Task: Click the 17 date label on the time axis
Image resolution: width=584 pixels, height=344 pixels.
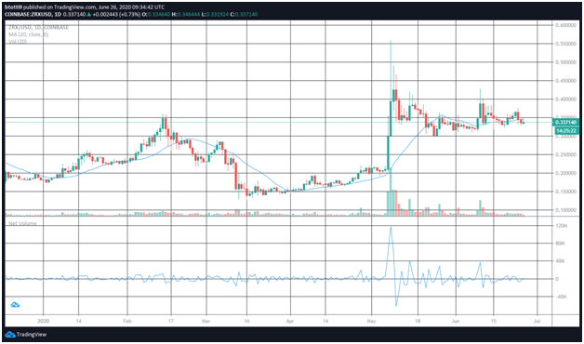Action: [171, 321]
